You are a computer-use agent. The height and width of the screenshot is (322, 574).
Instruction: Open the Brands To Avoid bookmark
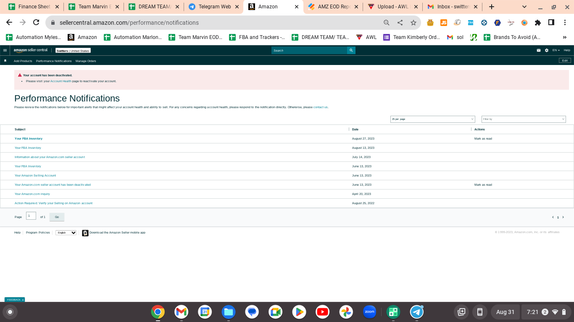(512, 37)
